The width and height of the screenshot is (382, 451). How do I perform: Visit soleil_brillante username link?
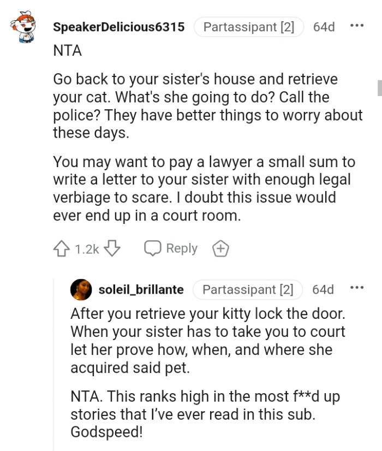coord(141,289)
